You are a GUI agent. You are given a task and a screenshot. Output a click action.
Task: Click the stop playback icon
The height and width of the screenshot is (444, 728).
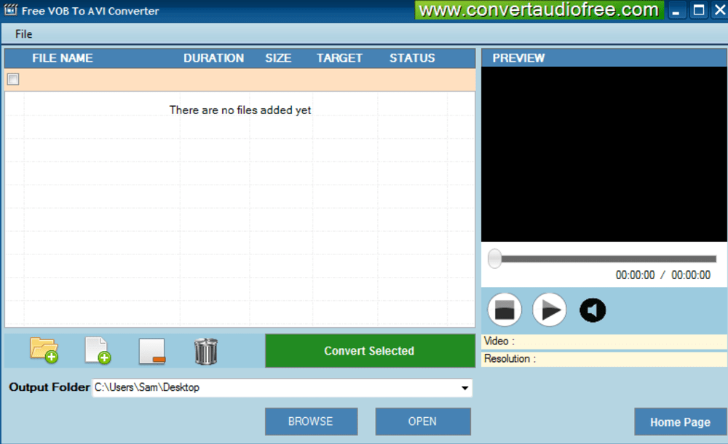(x=504, y=310)
